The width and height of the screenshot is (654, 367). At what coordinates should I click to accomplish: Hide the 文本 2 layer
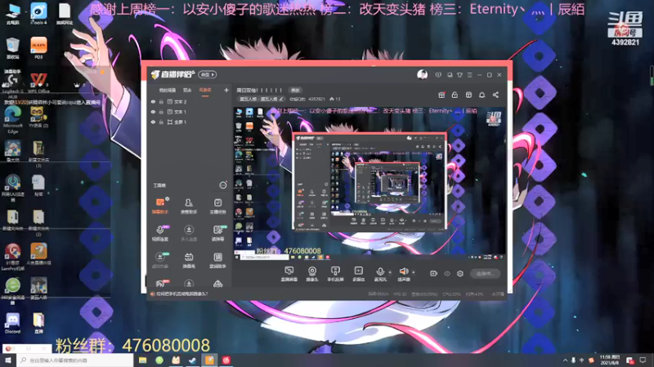[x=153, y=101]
